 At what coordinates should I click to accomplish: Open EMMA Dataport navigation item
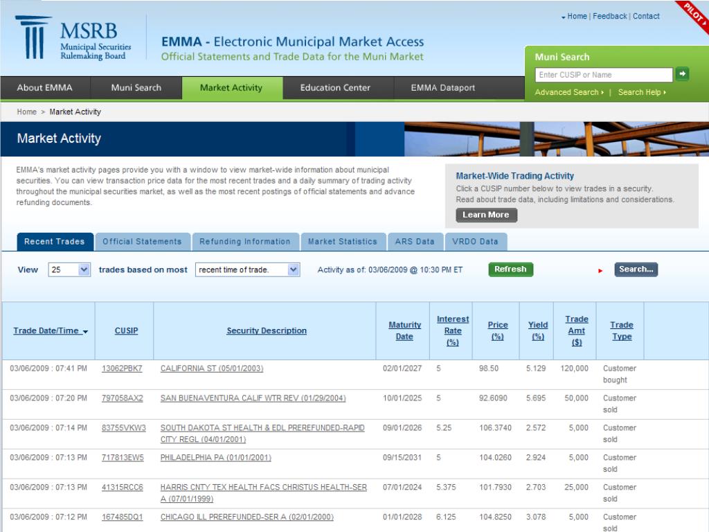tap(442, 88)
